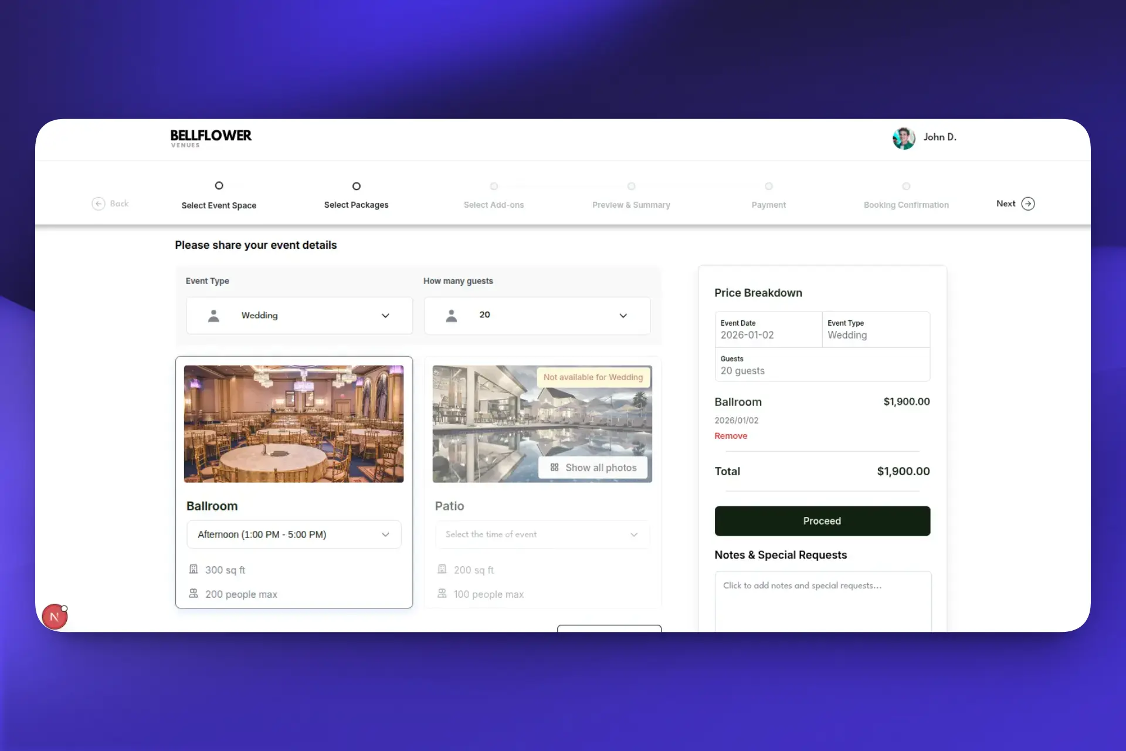The height and width of the screenshot is (751, 1126).
Task: Click the Proceed button
Action: click(822, 521)
